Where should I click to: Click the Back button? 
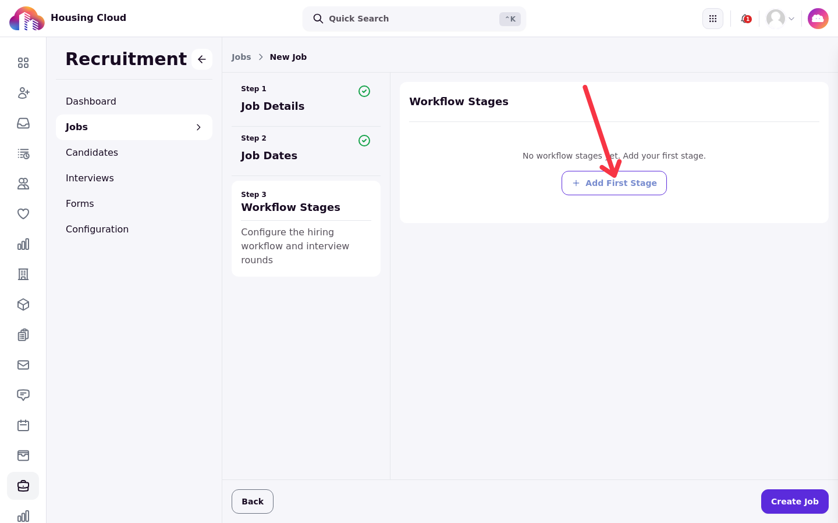tap(253, 501)
